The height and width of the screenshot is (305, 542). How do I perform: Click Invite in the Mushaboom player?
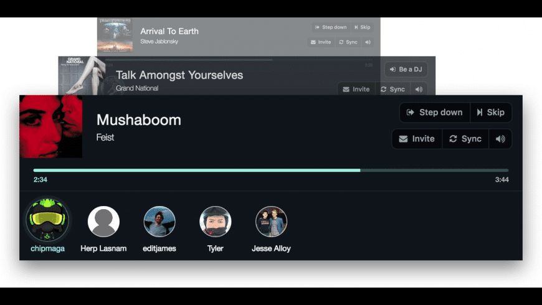417,139
